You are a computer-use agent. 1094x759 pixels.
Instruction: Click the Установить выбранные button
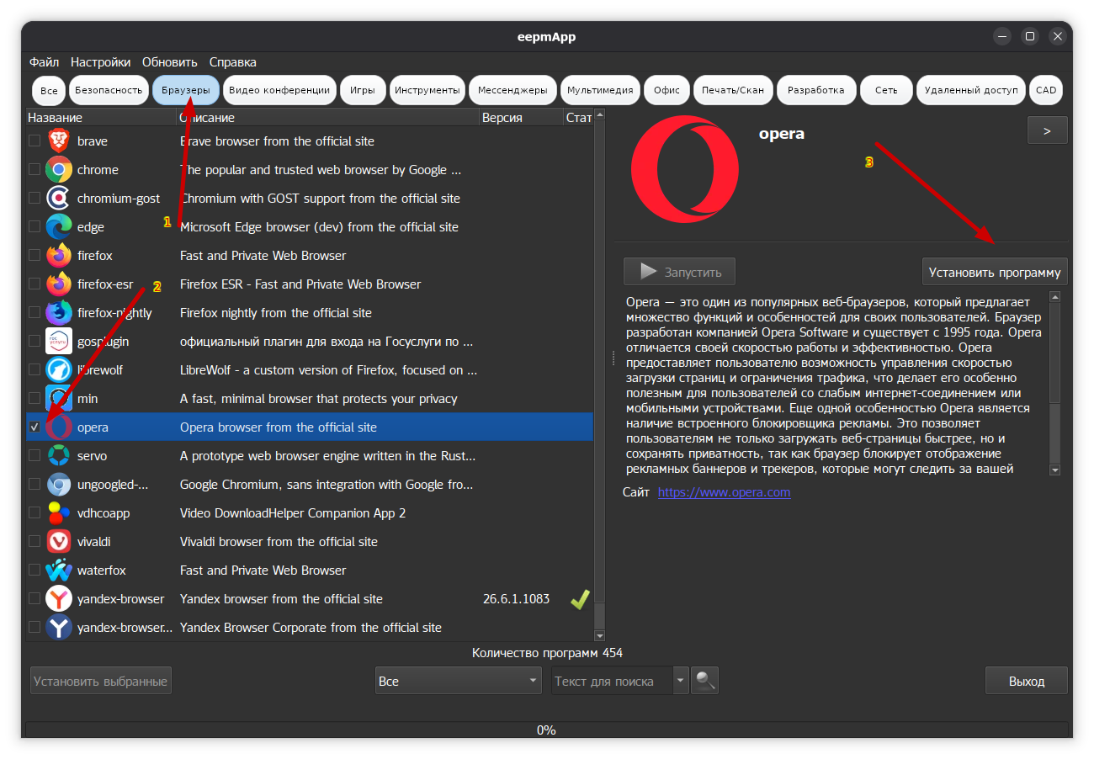[x=101, y=681]
